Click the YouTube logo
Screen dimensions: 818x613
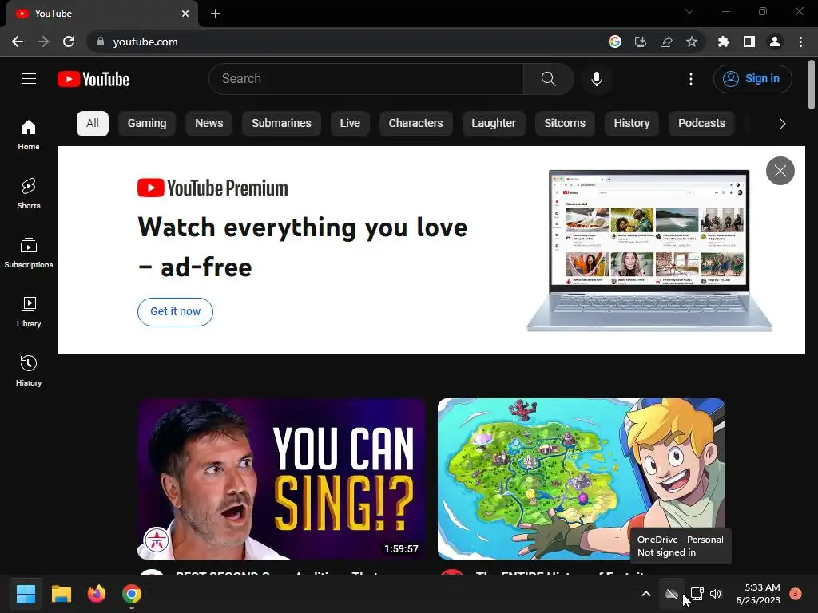pyautogui.click(x=93, y=79)
